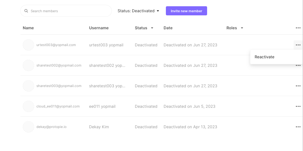Click the Dekay Kim username cell
Image resolution: width=303 pixels, height=151 pixels.
pyautogui.click(x=99, y=127)
